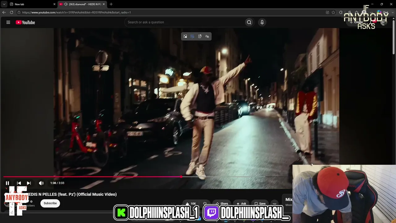The height and width of the screenshot is (223, 396).
Task: Skip to the next video
Action: (x=29, y=183)
